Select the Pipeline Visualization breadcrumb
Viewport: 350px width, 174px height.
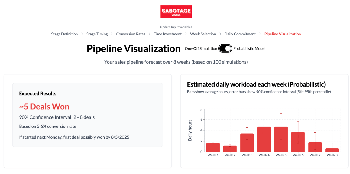click(283, 34)
